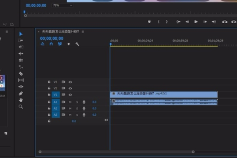The height and width of the screenshot is (158, 237).
Task: Step back one frame in monitor
Action: click(x=187, y=22)
